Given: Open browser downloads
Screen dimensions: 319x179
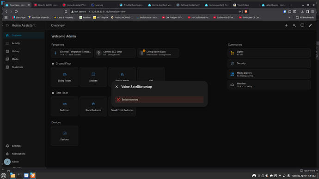Looking at the screenshot, I should 302,12.
